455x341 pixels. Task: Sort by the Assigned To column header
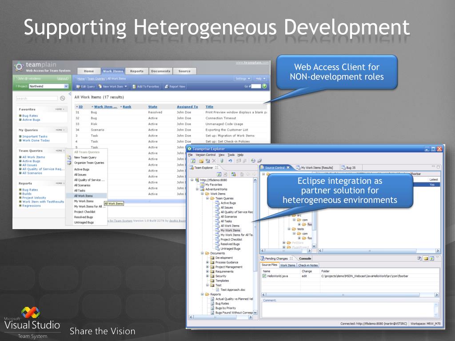187,107
